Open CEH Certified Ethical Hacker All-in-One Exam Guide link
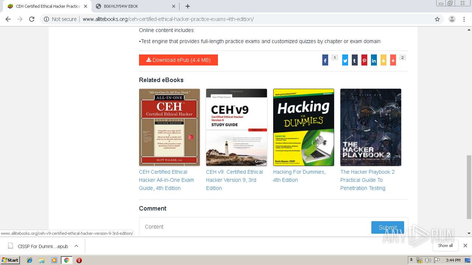Viewport: 472px width, 265px height. pos(166,180)
